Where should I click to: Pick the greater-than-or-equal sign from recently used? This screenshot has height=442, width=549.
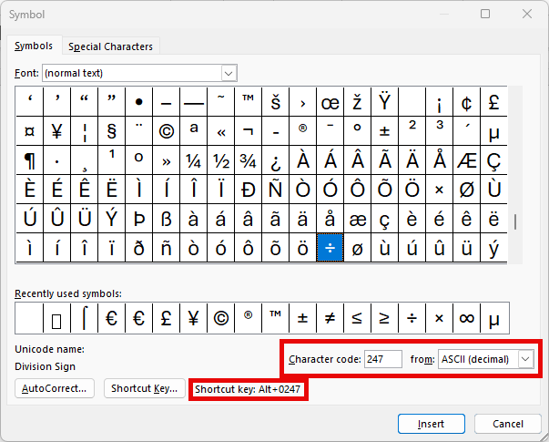tap(384, 318)
